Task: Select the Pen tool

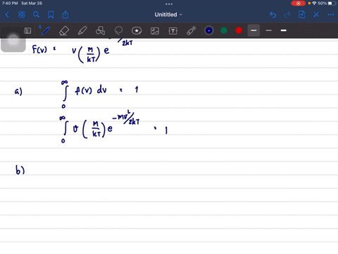Action: pos(45,30)
